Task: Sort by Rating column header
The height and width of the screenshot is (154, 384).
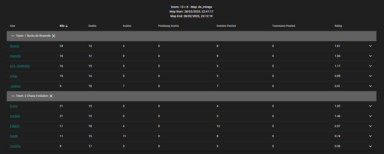Action: pyautogui.click(x=338, y=26)
